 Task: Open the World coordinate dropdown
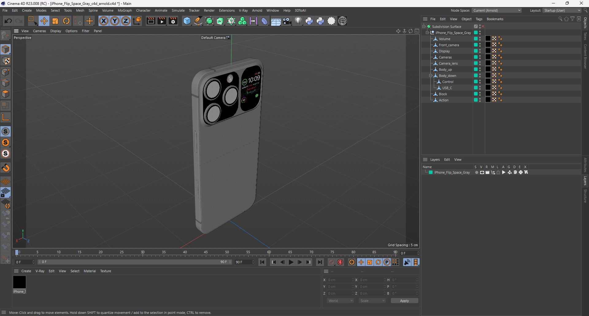coord(340,301)
